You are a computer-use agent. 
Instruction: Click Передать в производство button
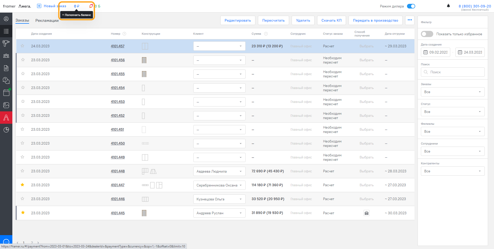tap(375, 20)
